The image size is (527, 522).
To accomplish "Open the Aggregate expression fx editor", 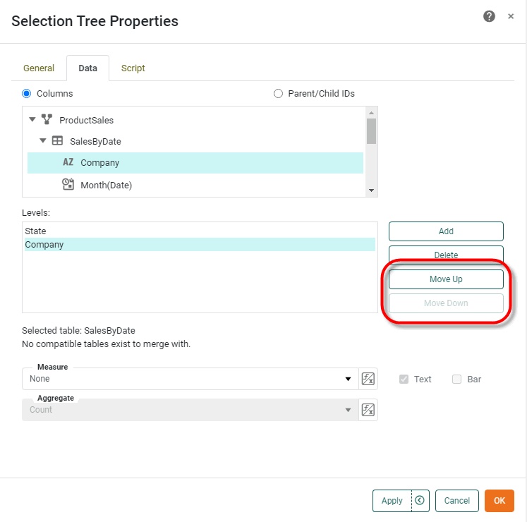I will coord(368,410).
